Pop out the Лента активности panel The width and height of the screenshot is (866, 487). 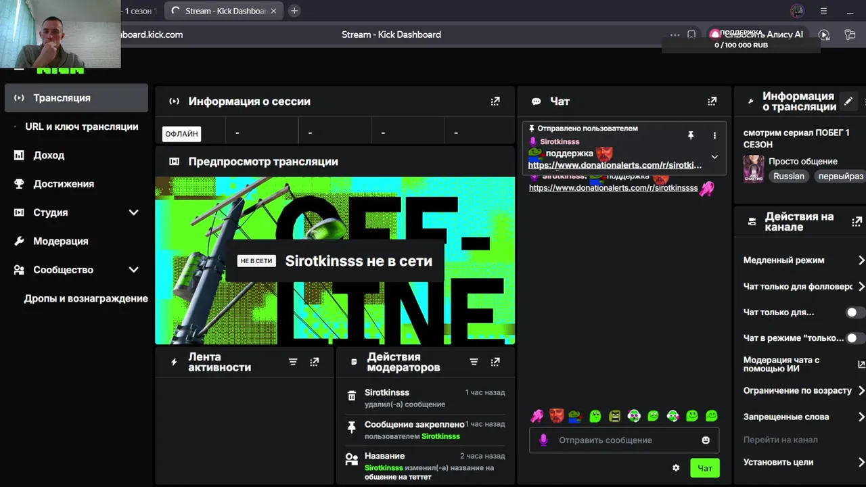[314, 362]
